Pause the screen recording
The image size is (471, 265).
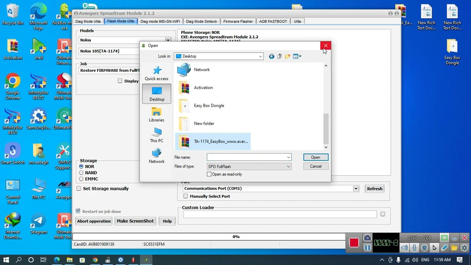[367, 248]
